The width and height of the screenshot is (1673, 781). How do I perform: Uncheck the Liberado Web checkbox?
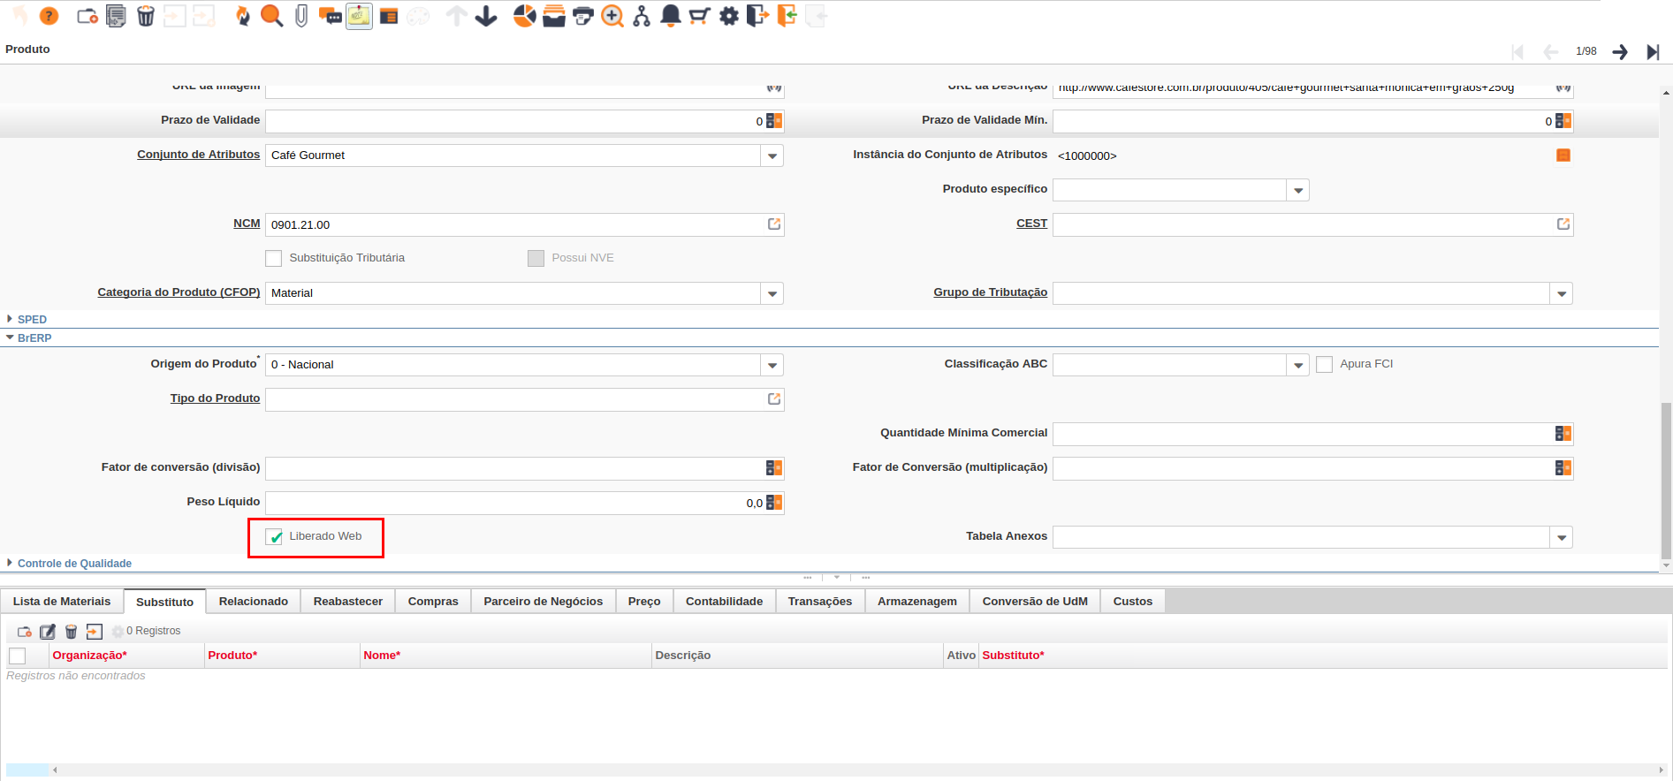tap(275, 537)
